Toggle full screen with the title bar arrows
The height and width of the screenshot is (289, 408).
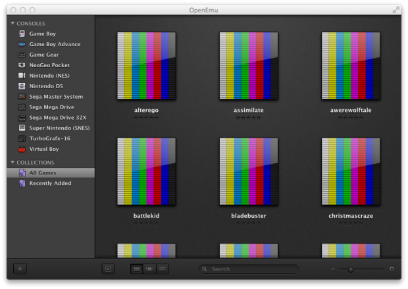click(x=395, y=10)
